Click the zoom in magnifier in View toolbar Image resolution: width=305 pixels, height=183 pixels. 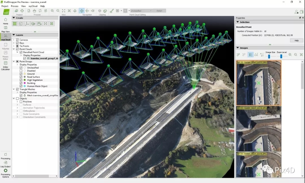[x=52, y=11]
